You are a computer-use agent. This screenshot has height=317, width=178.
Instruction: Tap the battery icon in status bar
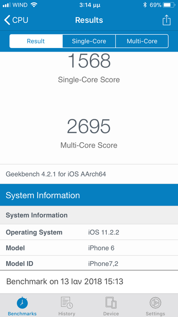tap(169, 5)
